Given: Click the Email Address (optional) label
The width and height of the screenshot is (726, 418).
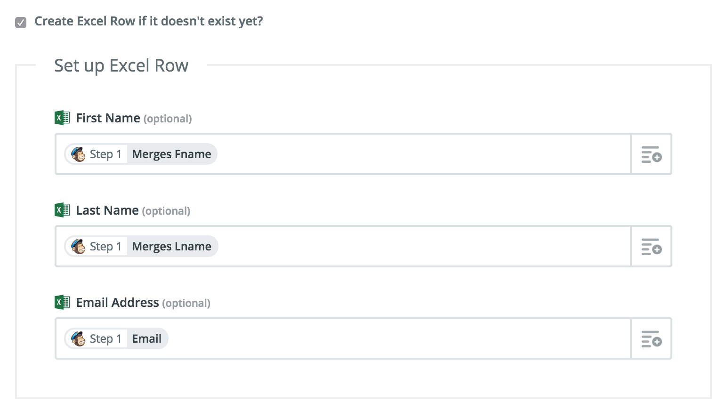Looking at the screenshot, I should (143, 303).
